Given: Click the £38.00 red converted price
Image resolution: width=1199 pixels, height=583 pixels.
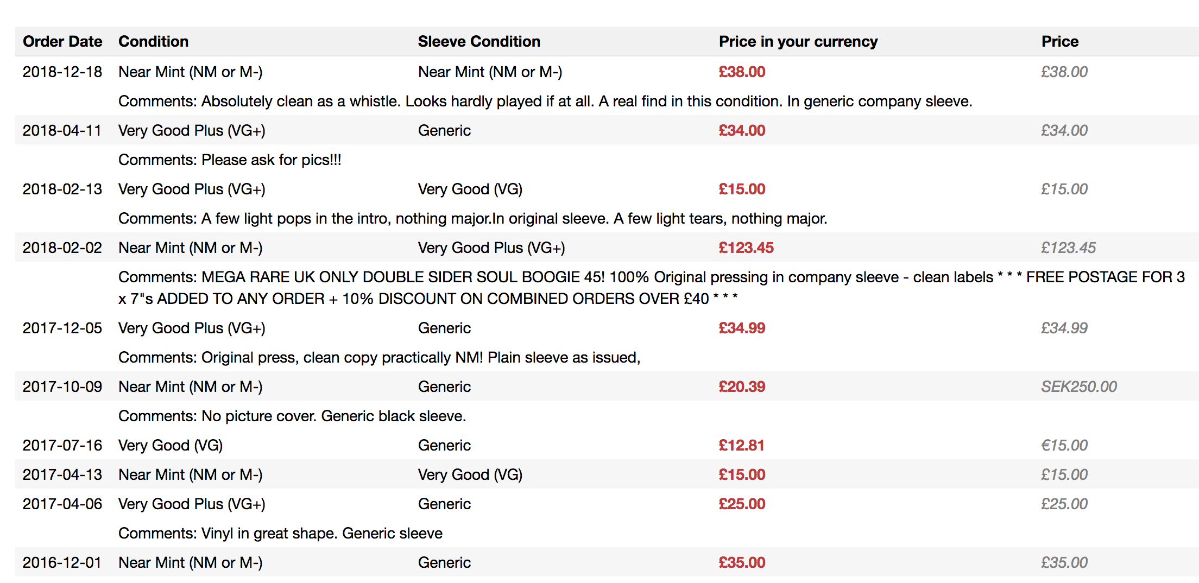Looking at the screenshot, I should [x=742, y=72].
